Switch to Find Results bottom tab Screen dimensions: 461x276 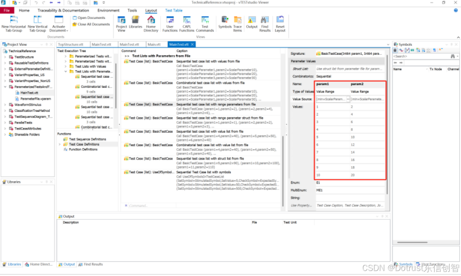pyautogui.click(x=91, y=264)
